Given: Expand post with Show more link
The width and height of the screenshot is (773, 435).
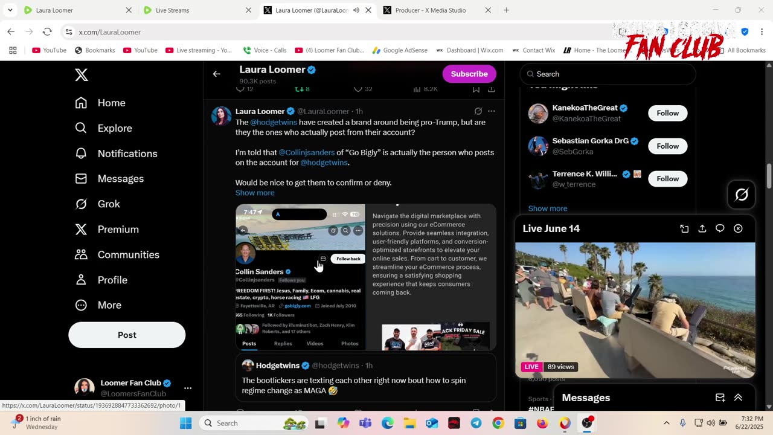Looking at the screenshot, I should 255,193.
